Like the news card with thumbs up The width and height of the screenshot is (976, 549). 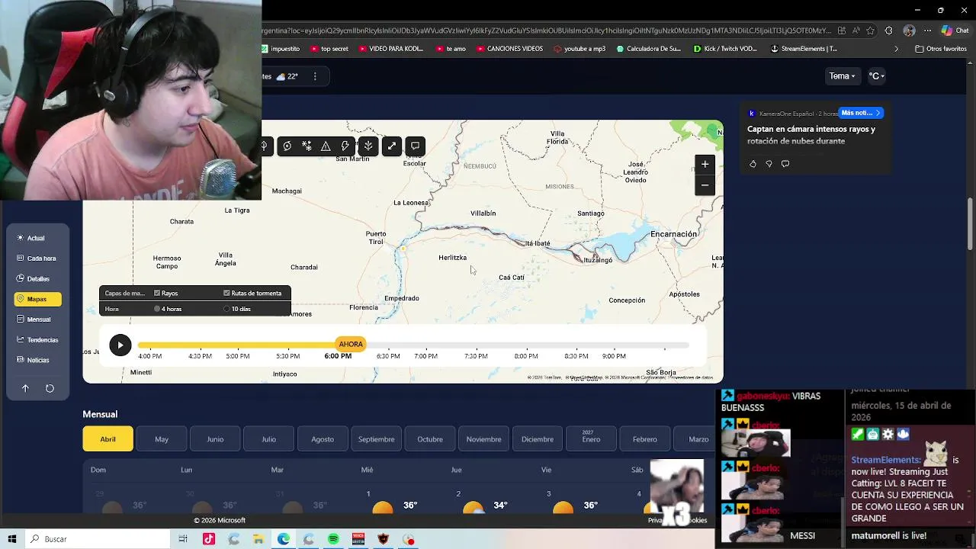tap(753, 164)
